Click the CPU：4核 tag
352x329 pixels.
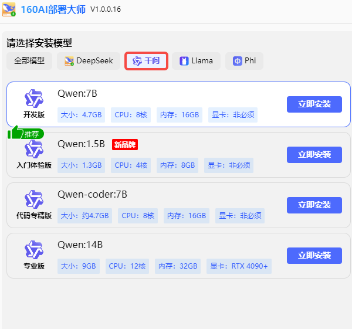[131, 165]
